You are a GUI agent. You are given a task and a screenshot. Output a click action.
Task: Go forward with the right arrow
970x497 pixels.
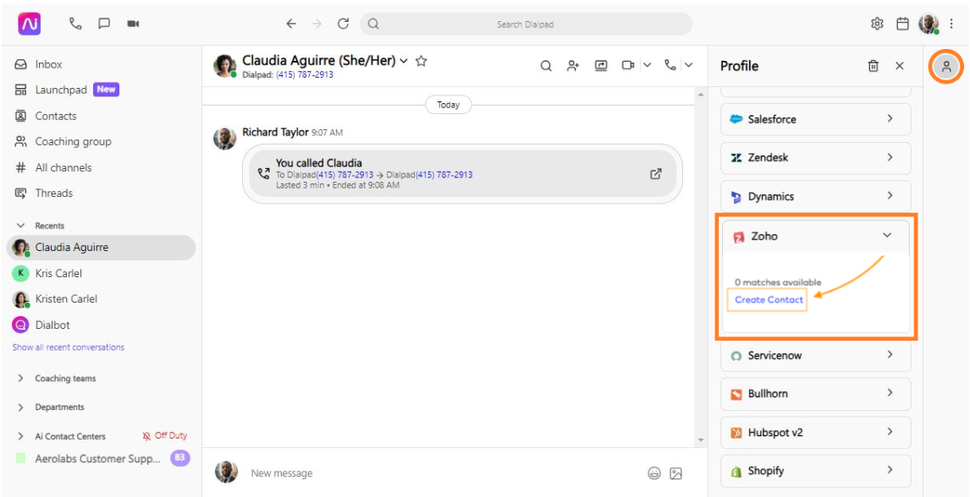point(317,24)
